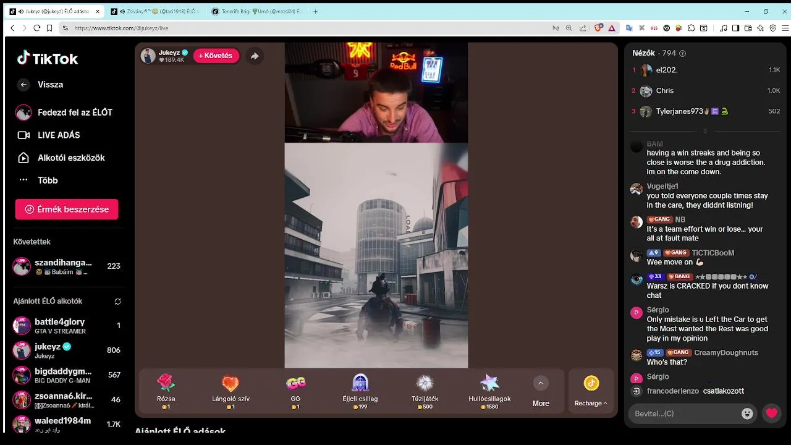Open waleed1984m live stream entry

pyautogui.click(x=68, y=425)
